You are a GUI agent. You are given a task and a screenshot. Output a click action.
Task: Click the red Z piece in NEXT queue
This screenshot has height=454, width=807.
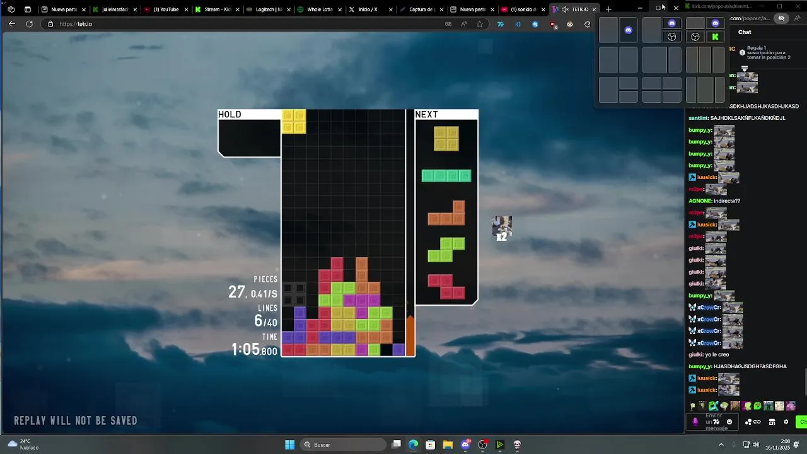(x=446, y=287)
